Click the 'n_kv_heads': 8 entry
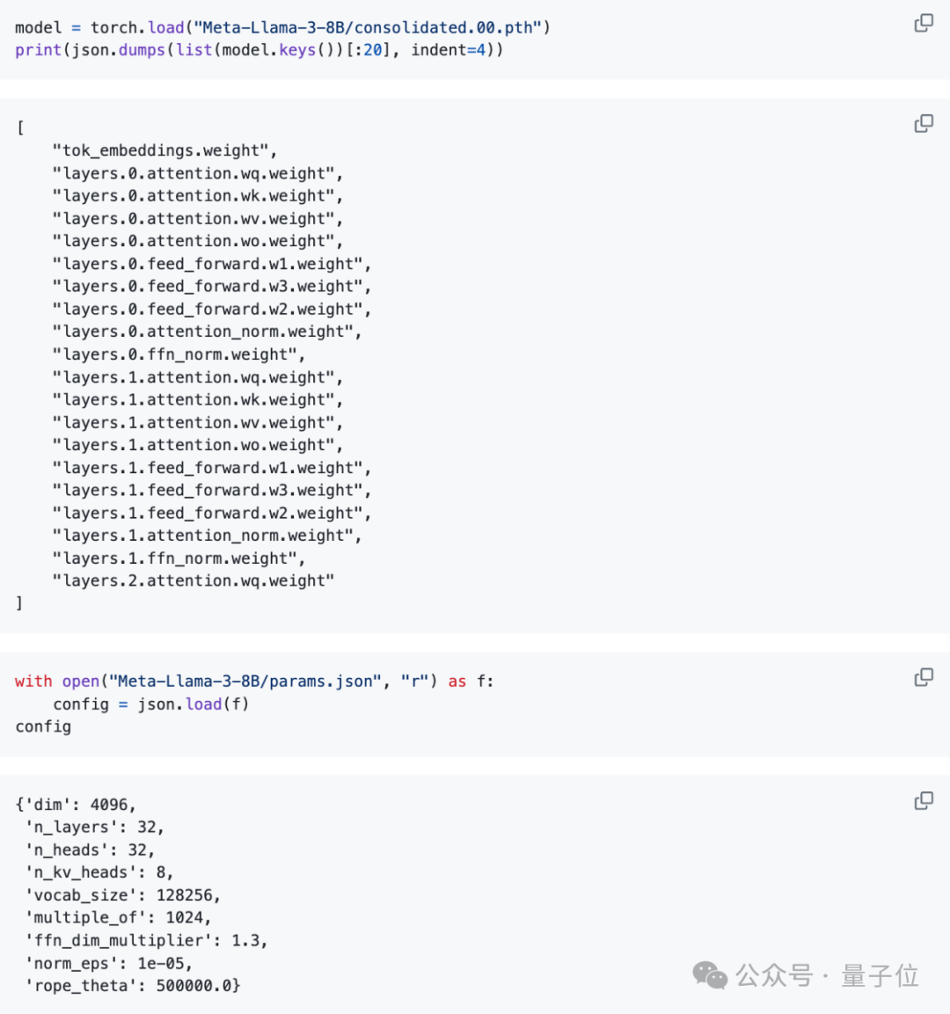This screenshot has width=950, height=1014. pos(99,873)
